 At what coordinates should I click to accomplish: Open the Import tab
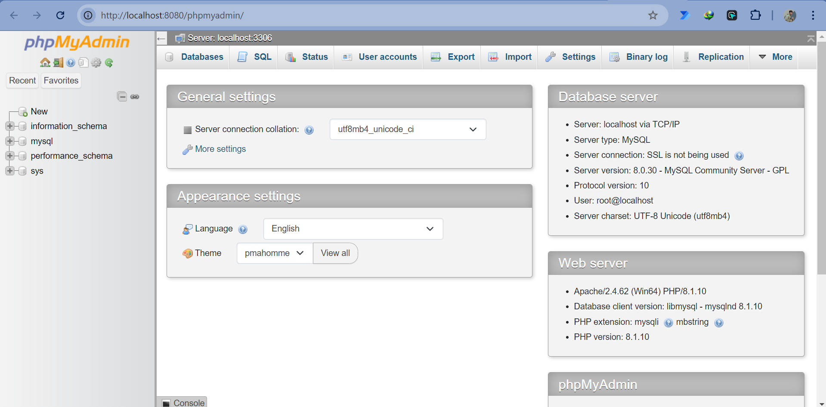[510, 57]
